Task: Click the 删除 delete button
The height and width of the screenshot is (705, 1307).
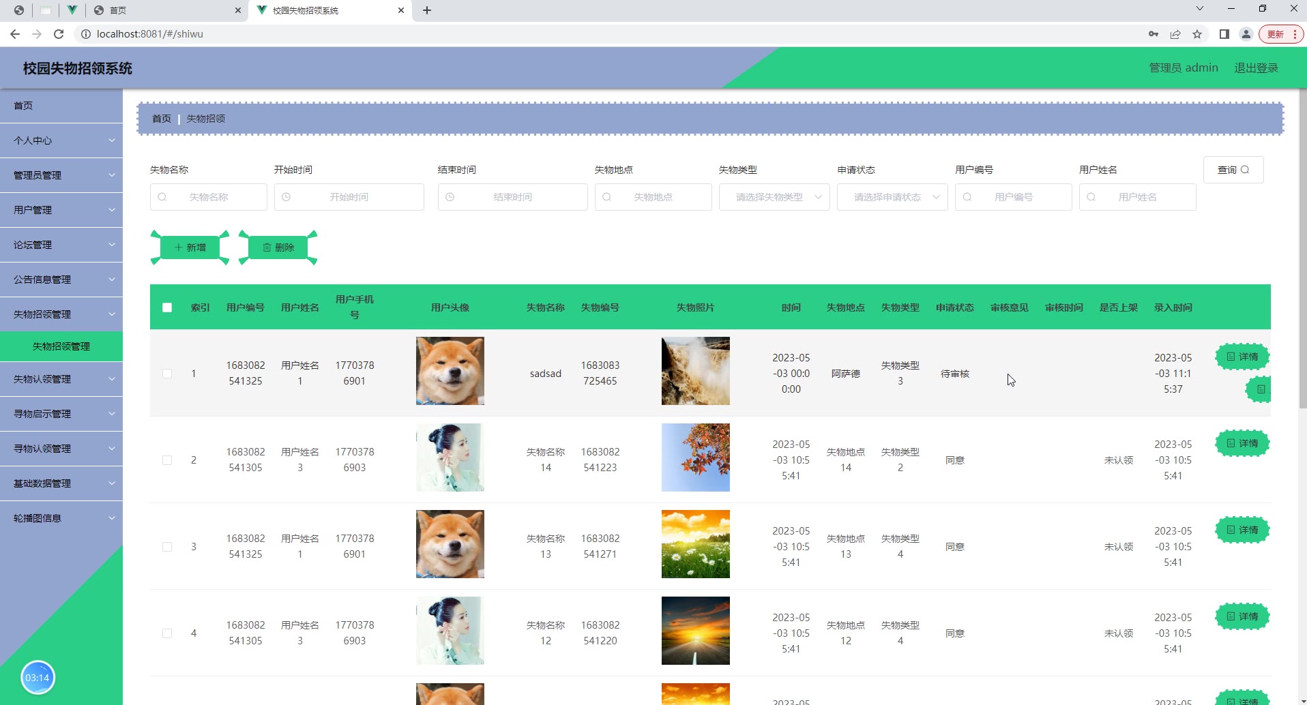Action: pos(278,247)
